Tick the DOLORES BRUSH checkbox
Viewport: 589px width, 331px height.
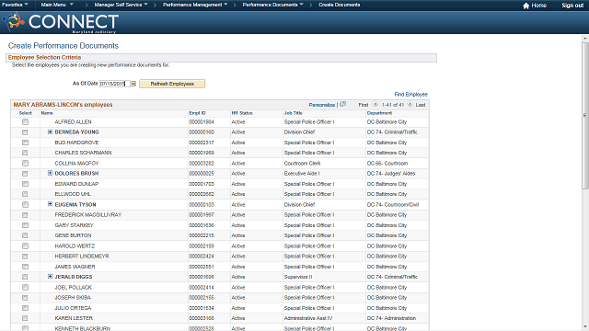pyautogui.click(x=25, y=174)
